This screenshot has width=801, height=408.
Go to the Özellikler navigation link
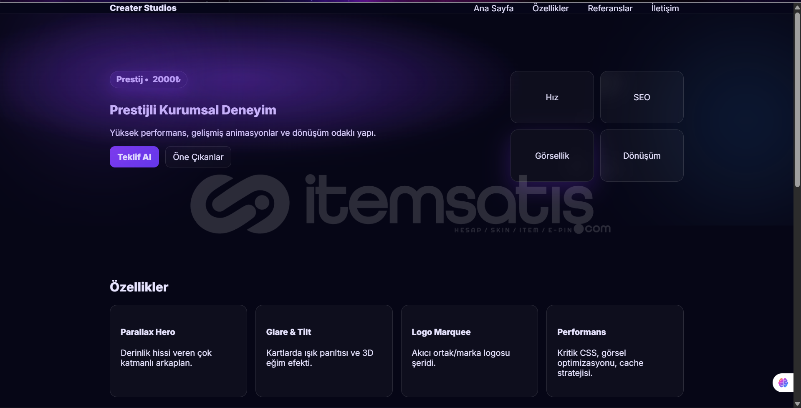click(550, 8)
